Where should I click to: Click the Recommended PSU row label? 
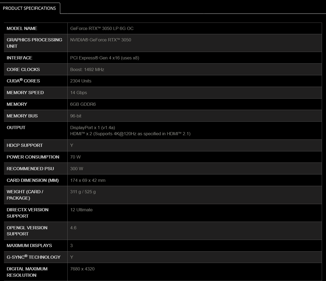(x=30, y=169)
